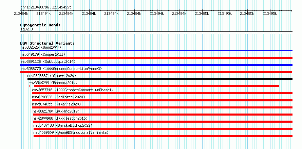Open variant nsv5874055 (Almarri2020) label
Image resolution: width=302 pixels, height=149 pixels.
(x=56, y=104)
